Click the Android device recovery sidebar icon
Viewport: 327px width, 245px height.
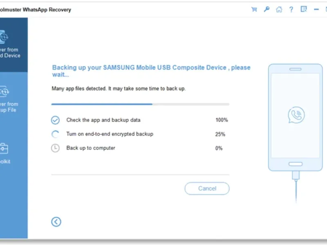click(x=4, y=37)
